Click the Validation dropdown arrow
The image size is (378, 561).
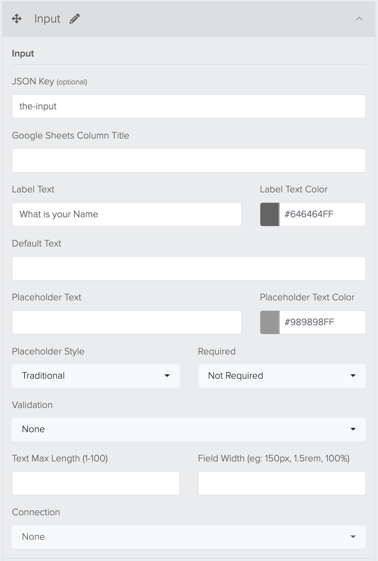click(353, 429)
